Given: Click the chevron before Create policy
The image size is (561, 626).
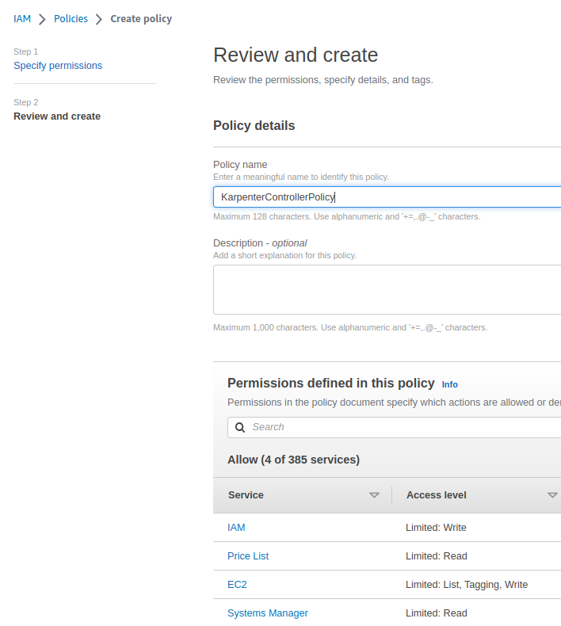Looking at the screenshot, I should click(x=99, y=19).
